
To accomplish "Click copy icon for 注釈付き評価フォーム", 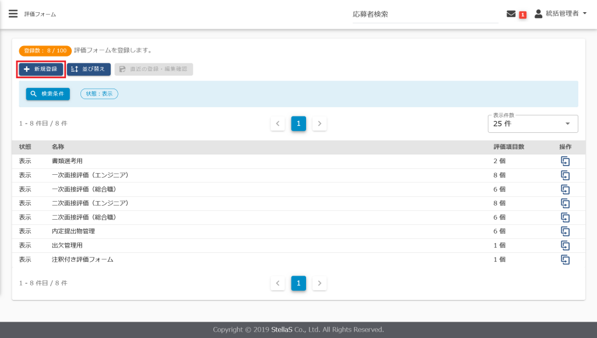I will 565,259.
